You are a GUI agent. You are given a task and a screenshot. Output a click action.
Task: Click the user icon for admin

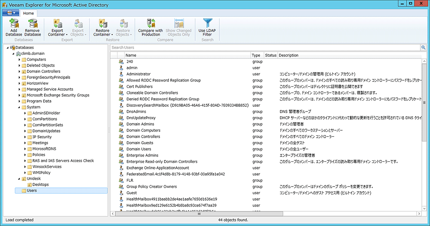pyautogui.click(x=121, y=68)
